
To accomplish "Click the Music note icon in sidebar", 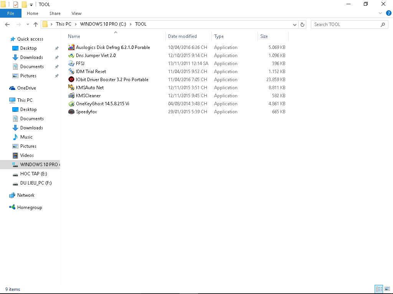I will click(15, 137).
